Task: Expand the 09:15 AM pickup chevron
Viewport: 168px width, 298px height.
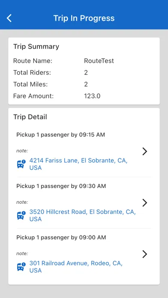Action: 145,152
